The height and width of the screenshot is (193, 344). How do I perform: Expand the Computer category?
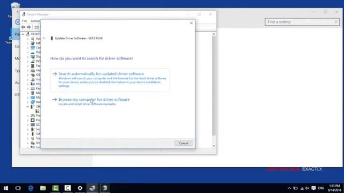coord(28,48)
